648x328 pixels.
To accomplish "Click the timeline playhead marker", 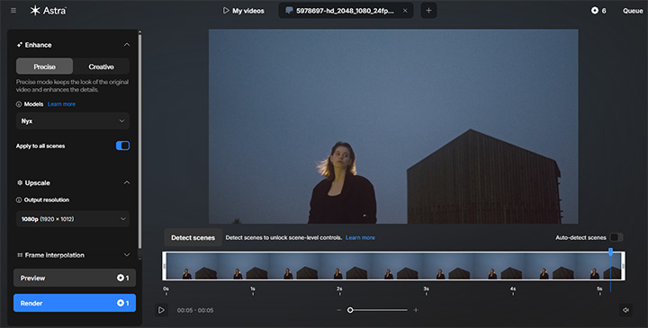I will [x=610, y=252].
